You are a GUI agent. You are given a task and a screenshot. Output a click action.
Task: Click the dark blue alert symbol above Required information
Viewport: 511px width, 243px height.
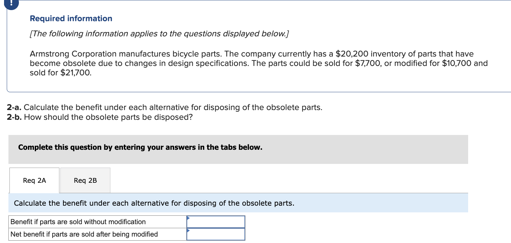(x=11, y=3)
